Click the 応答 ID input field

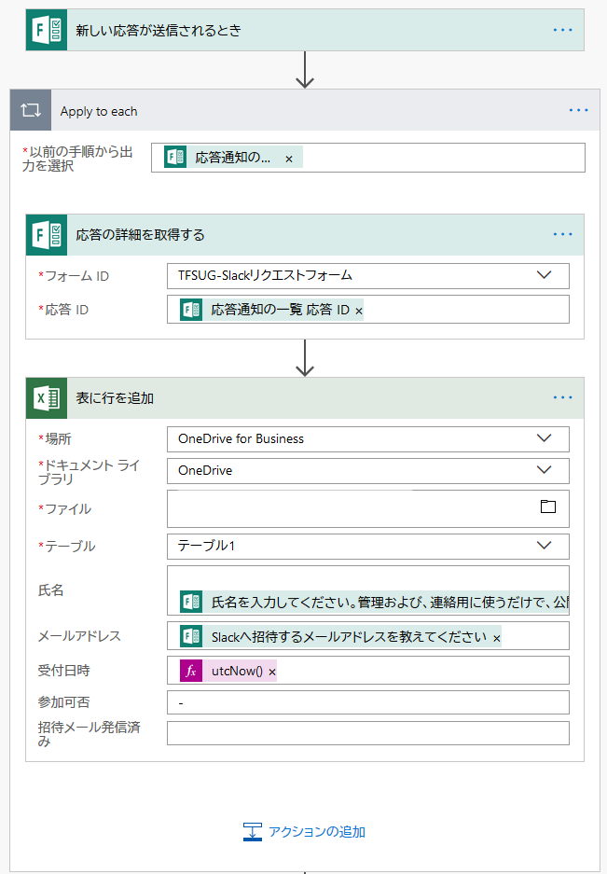[368, 310]
